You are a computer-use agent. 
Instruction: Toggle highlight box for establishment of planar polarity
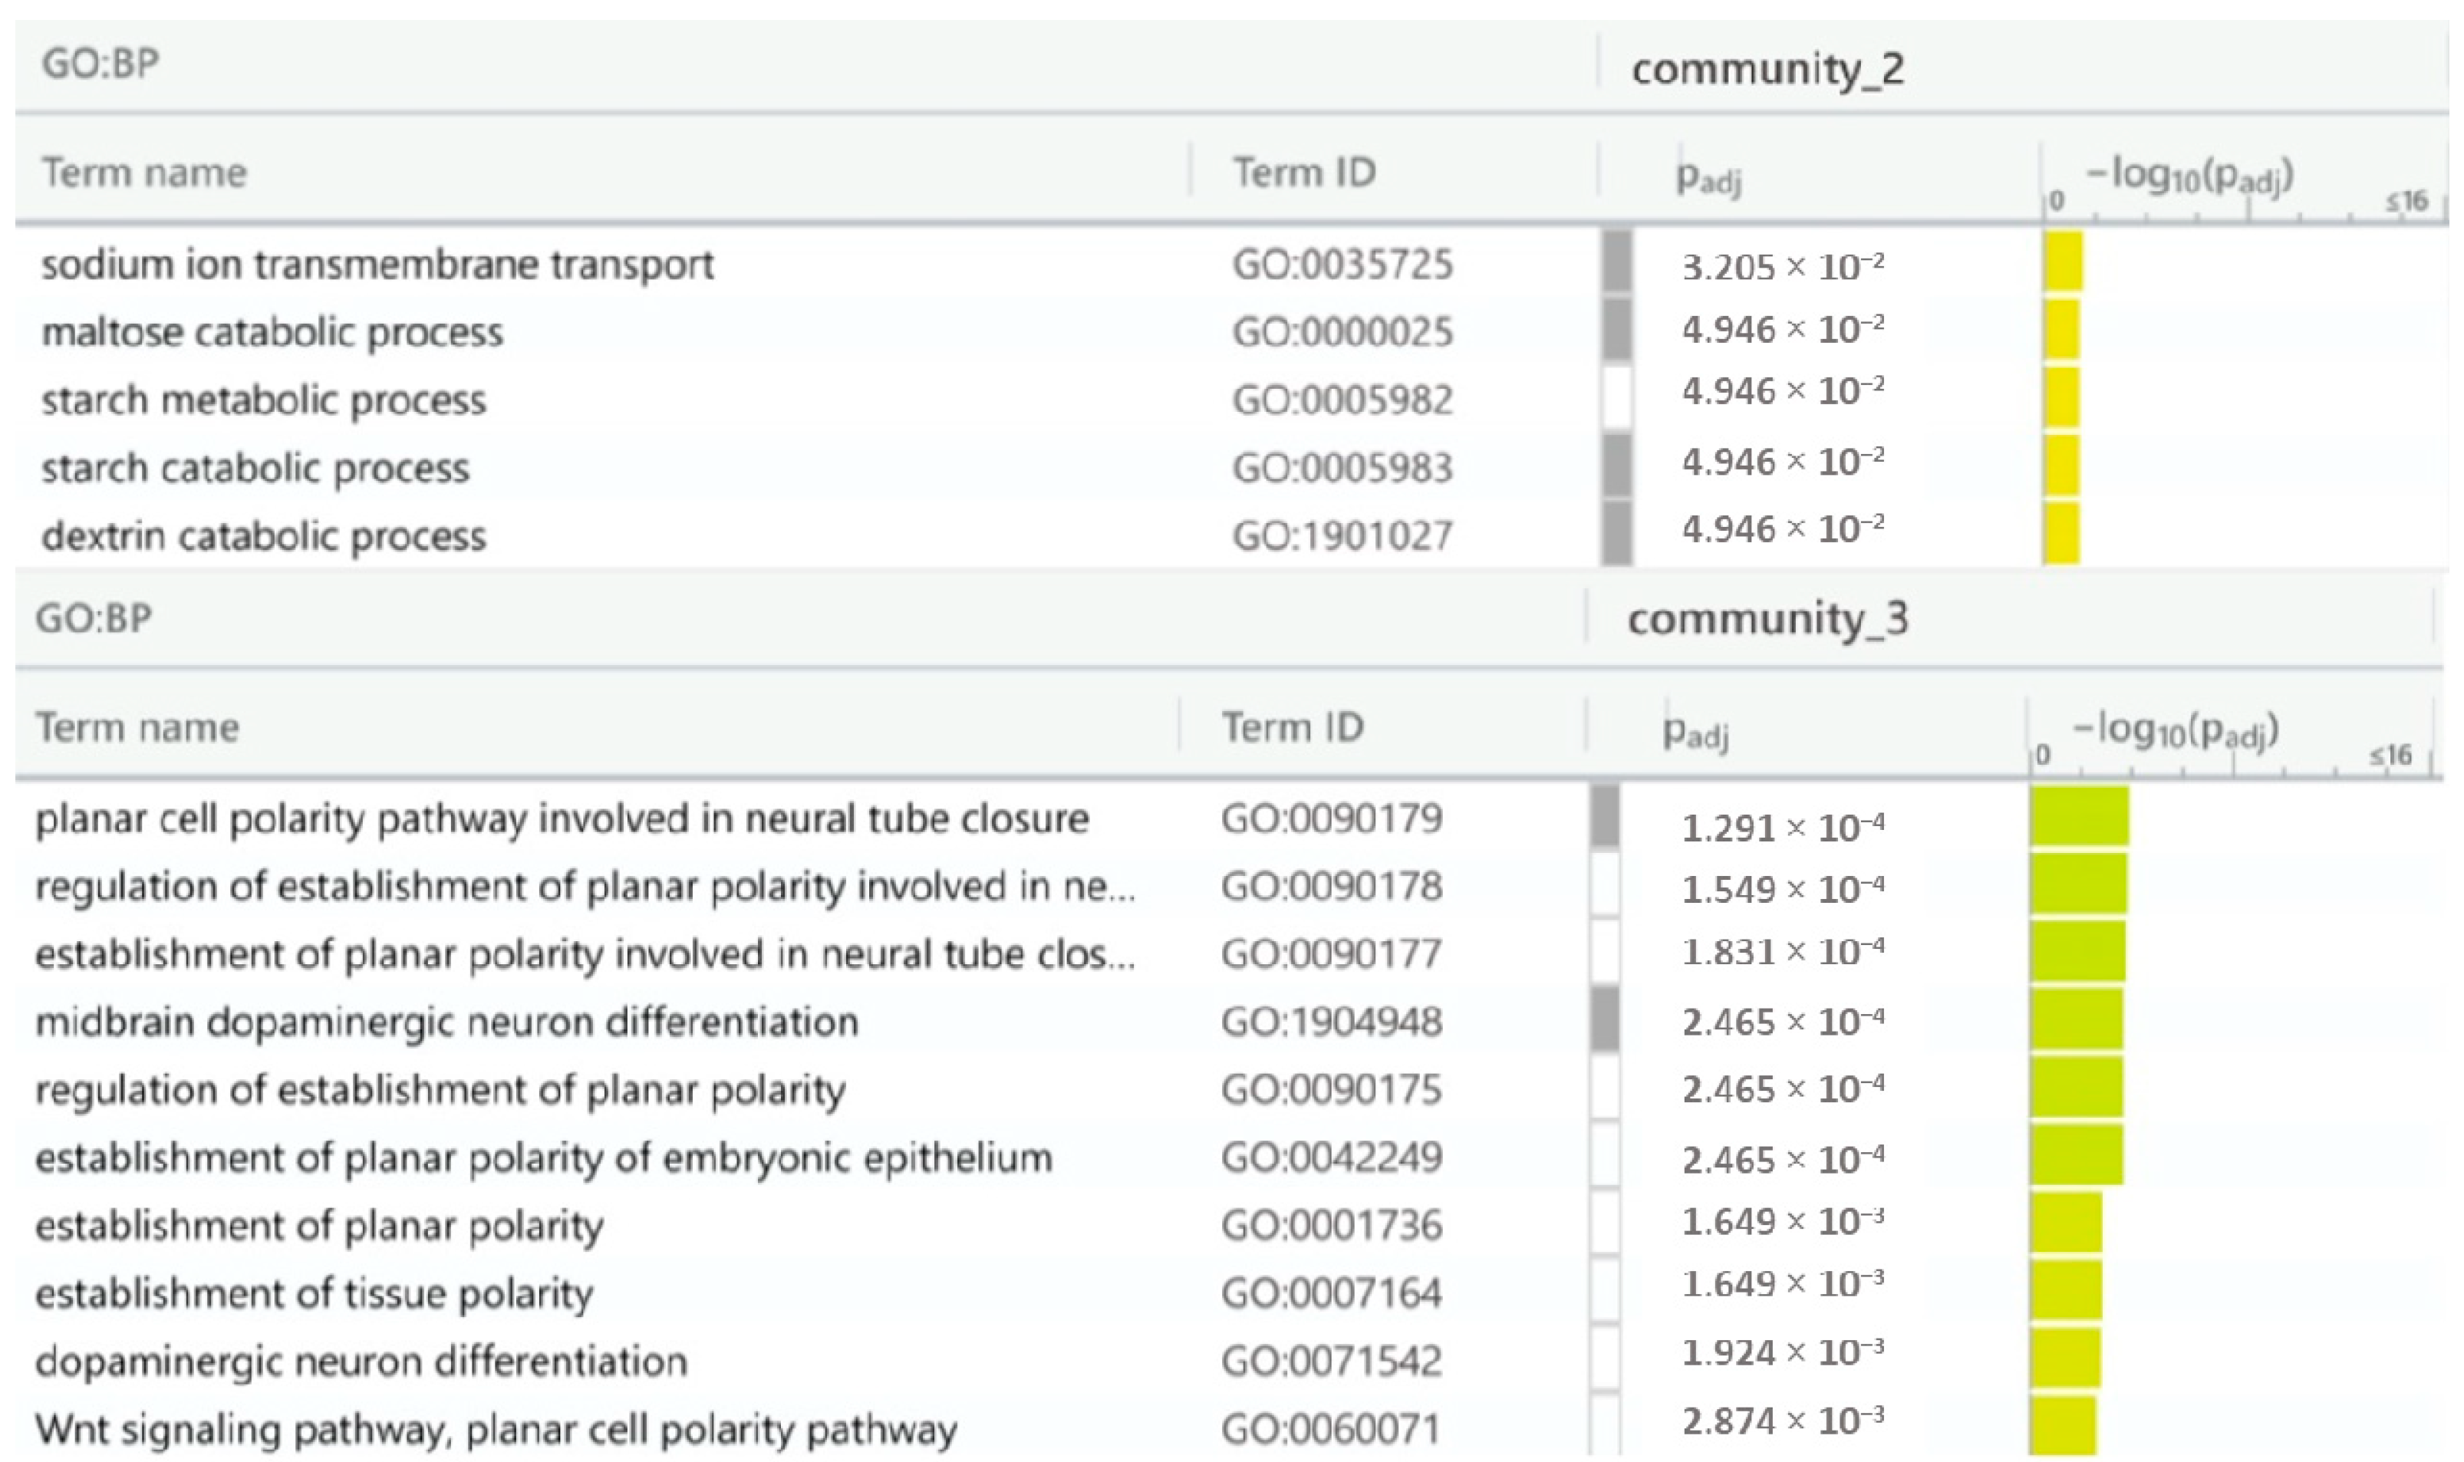pyautogui.click(x=1604, y=1223)
